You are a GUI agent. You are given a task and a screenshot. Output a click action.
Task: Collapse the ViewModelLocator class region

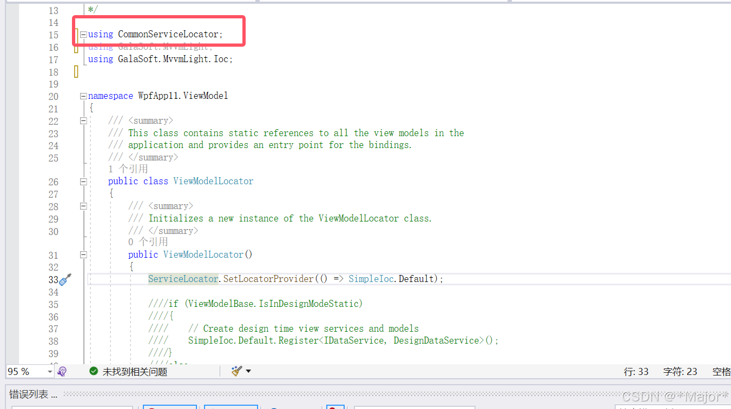pos(83,182)
